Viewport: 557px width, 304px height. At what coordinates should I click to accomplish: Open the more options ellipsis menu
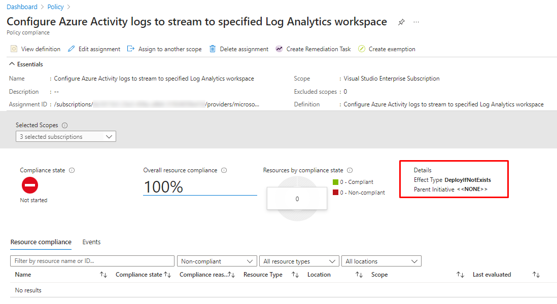[x=416, y=22]
